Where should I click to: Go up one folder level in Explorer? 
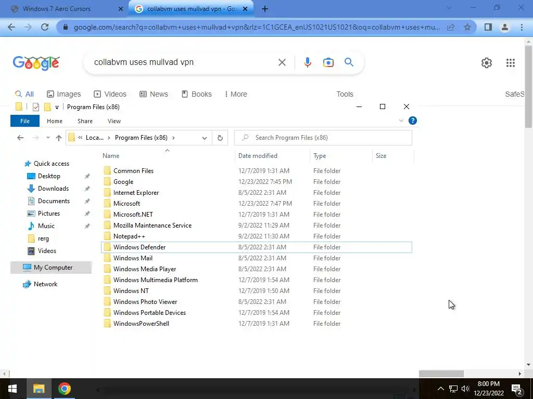tap(59, 138)
